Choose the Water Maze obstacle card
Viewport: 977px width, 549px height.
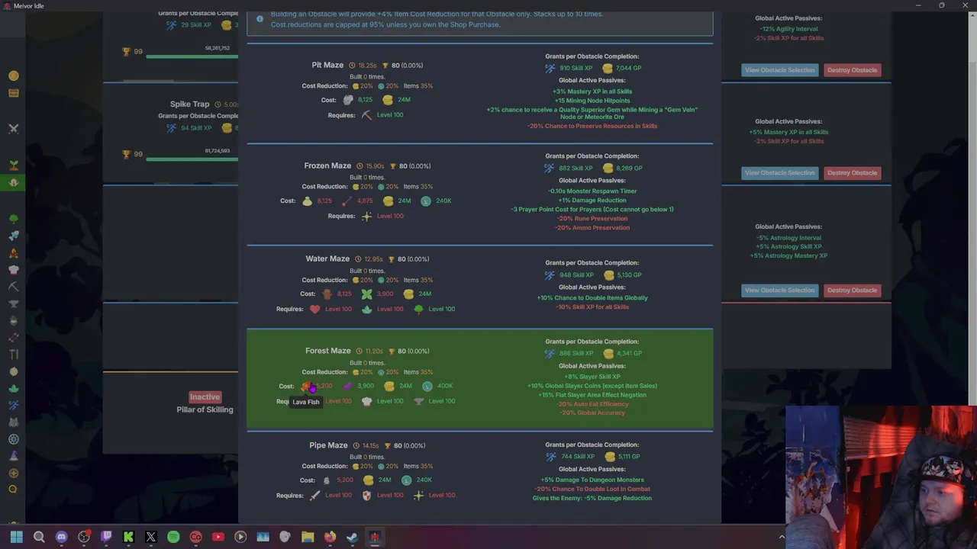479,287
